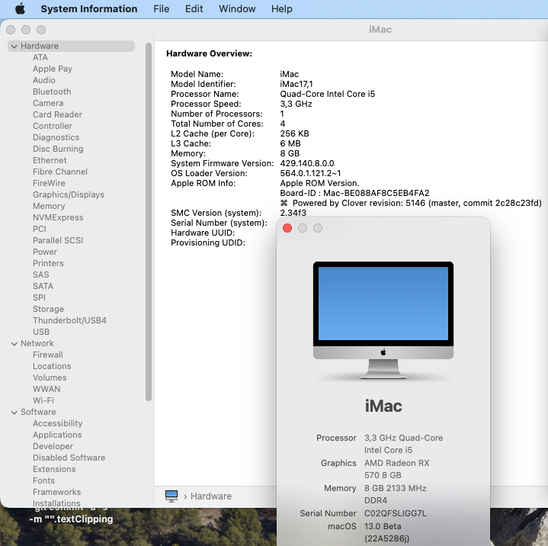
Task: Select Controller in the sidebar
Action: point(53,126)
